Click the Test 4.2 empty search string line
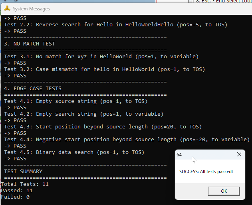Image resolution: width=252 pixels, height=205 pixels. 83,114
